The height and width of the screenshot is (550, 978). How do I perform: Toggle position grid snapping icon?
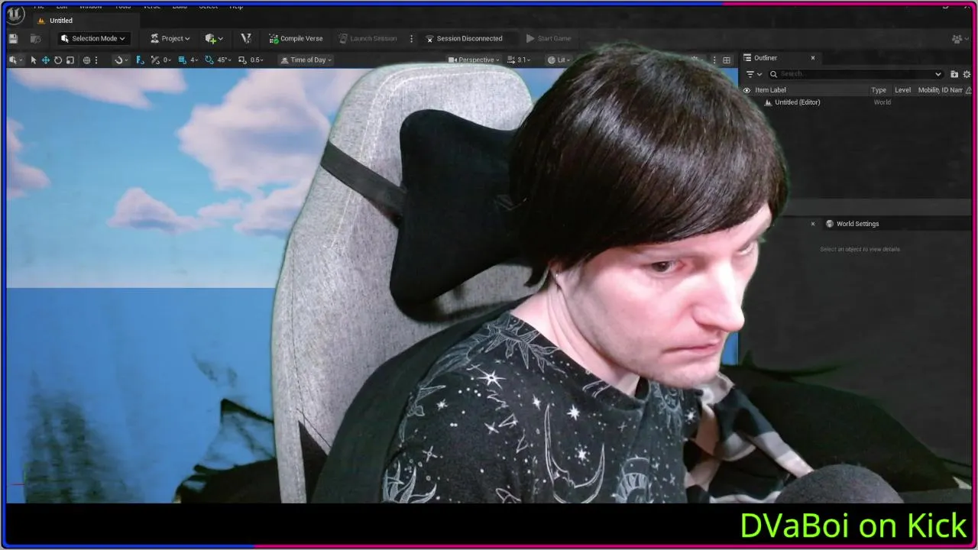point(155,60)
